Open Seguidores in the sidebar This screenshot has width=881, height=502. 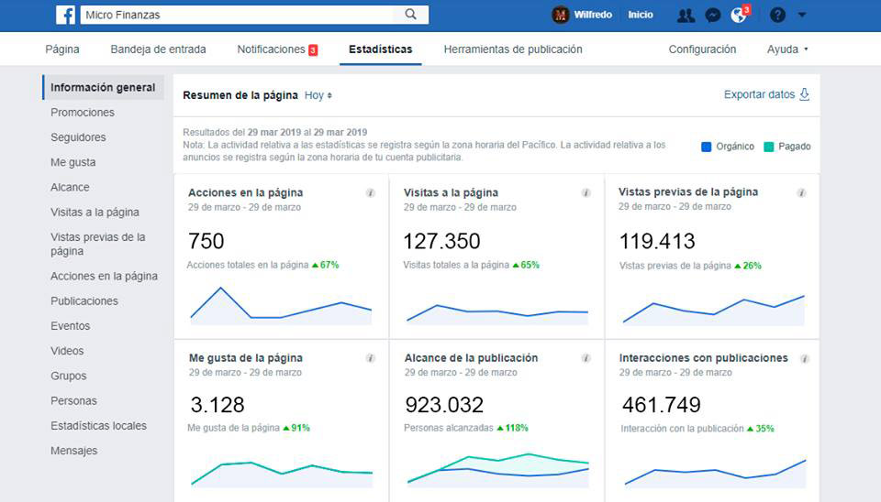click(78, 137)
